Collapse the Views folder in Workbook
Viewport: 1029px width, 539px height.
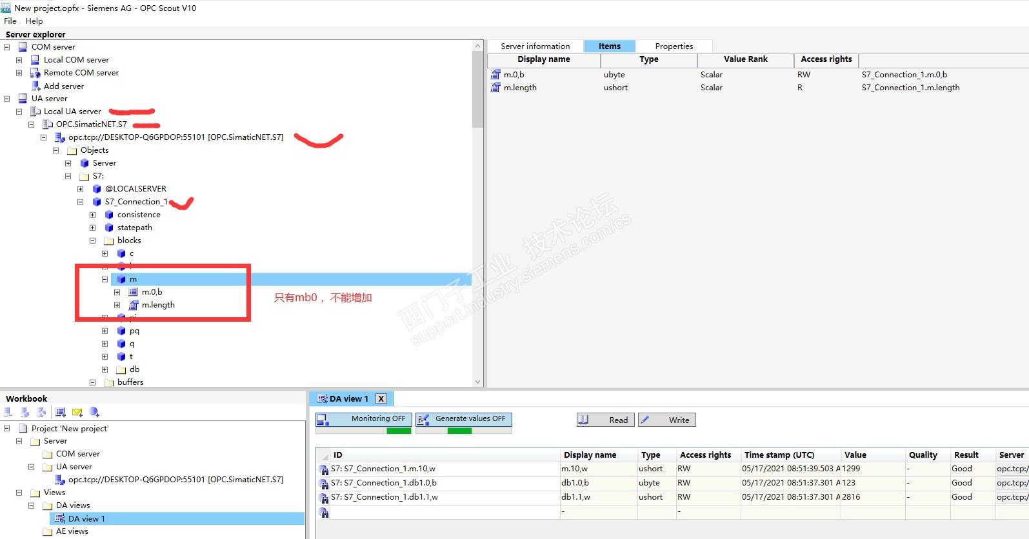pyautogui.click(x=19, y=493)
